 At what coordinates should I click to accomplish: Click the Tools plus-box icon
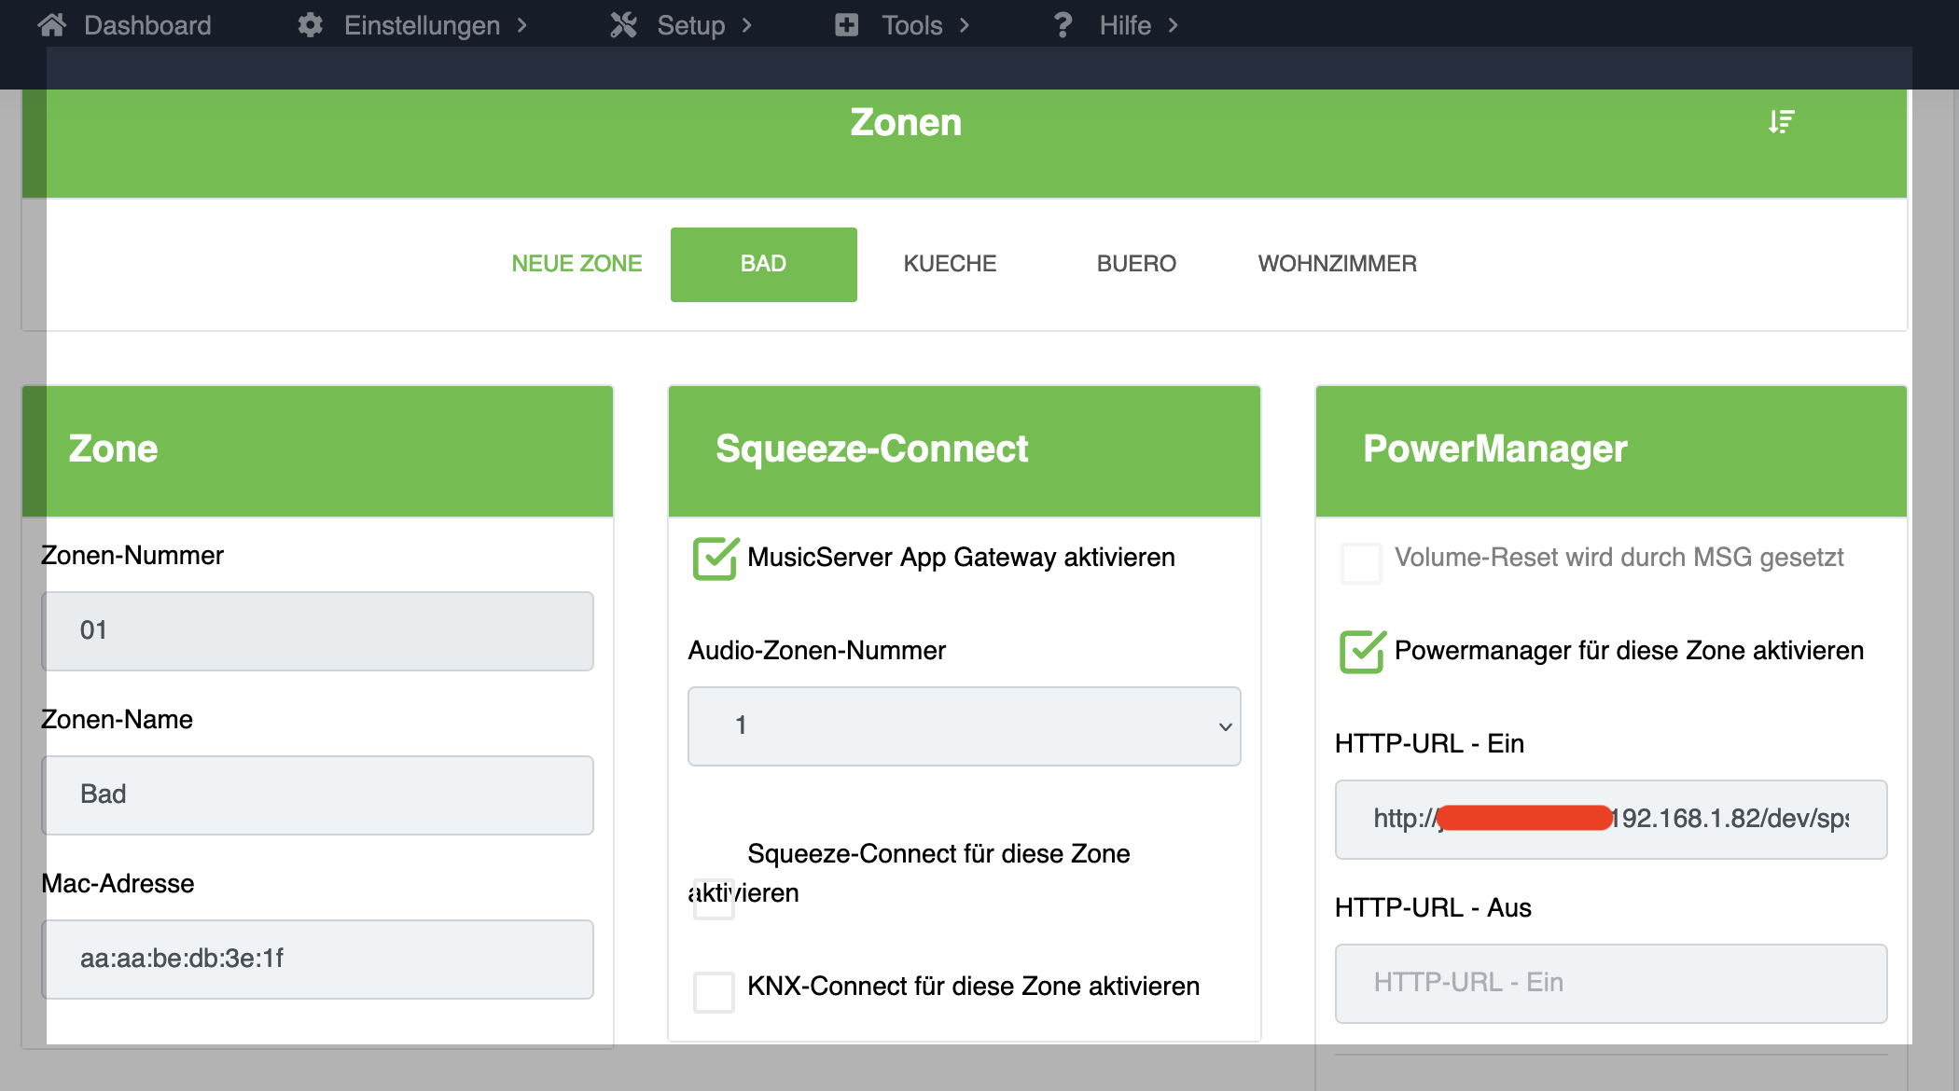(x=846, y=25)
